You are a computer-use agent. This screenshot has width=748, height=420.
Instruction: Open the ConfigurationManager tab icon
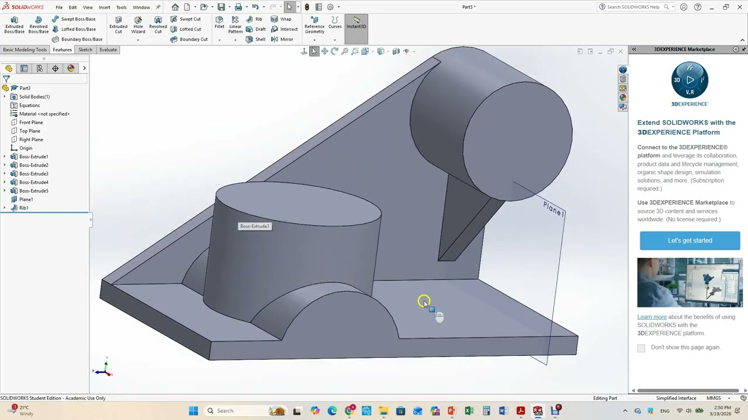(x=40, y=68)
